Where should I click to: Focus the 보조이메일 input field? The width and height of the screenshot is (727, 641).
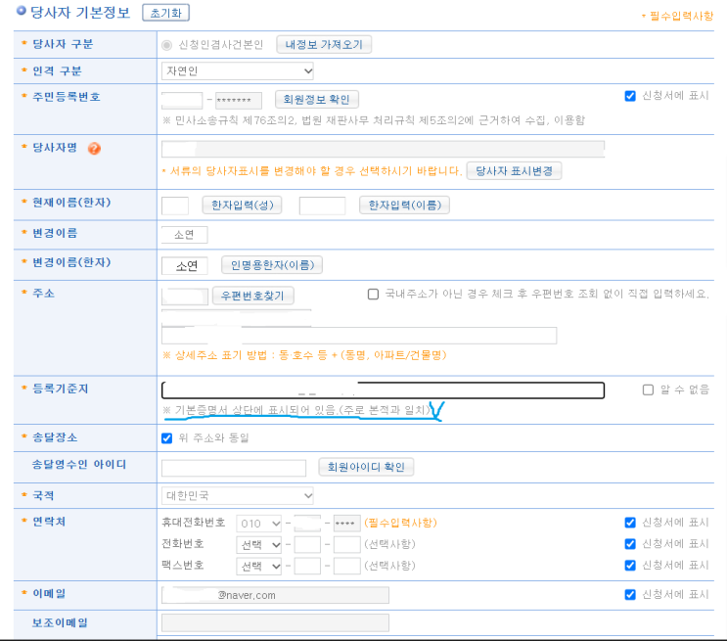[275, 623]
